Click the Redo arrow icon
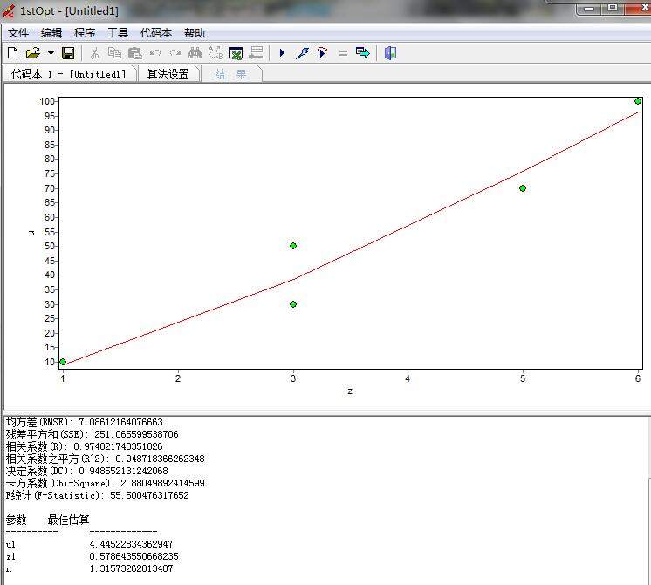The width and height of the screenshot is (651, 585). point(175,52)
